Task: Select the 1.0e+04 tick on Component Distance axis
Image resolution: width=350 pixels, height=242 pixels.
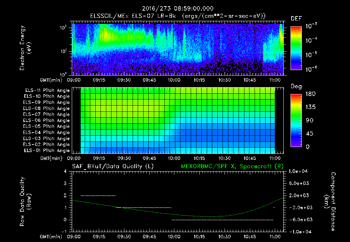Action: coord(298,171)
